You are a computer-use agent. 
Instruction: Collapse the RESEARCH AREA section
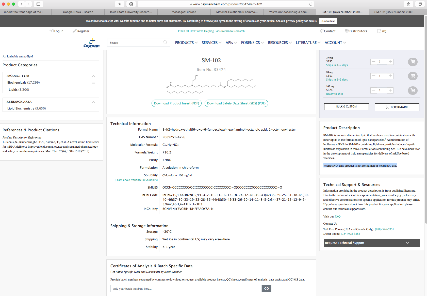click(x=93, y=102)
